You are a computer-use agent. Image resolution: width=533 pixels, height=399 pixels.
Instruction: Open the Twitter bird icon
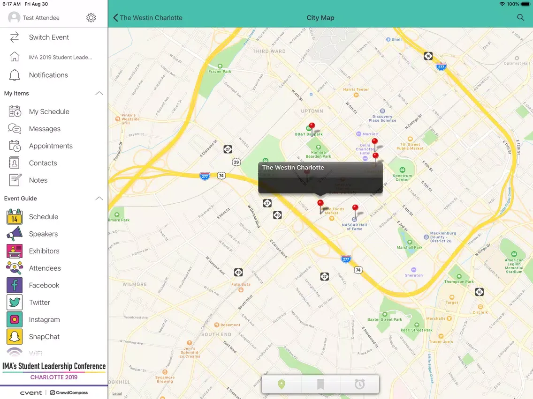pyautogui.click(x=15, y=303)
